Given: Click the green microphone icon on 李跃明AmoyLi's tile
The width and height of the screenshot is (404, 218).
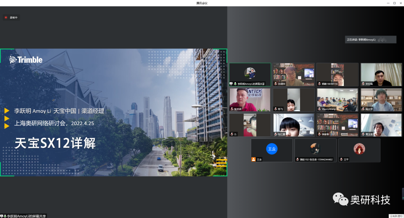Looking at the screenshot, I should tap(235, 84).
